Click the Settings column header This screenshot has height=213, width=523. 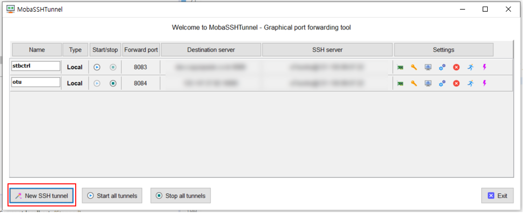tap(444, 50)
